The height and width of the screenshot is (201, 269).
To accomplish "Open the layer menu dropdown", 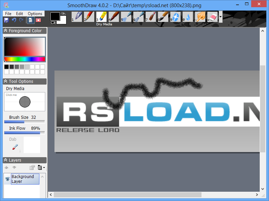I will pos(41,167).
